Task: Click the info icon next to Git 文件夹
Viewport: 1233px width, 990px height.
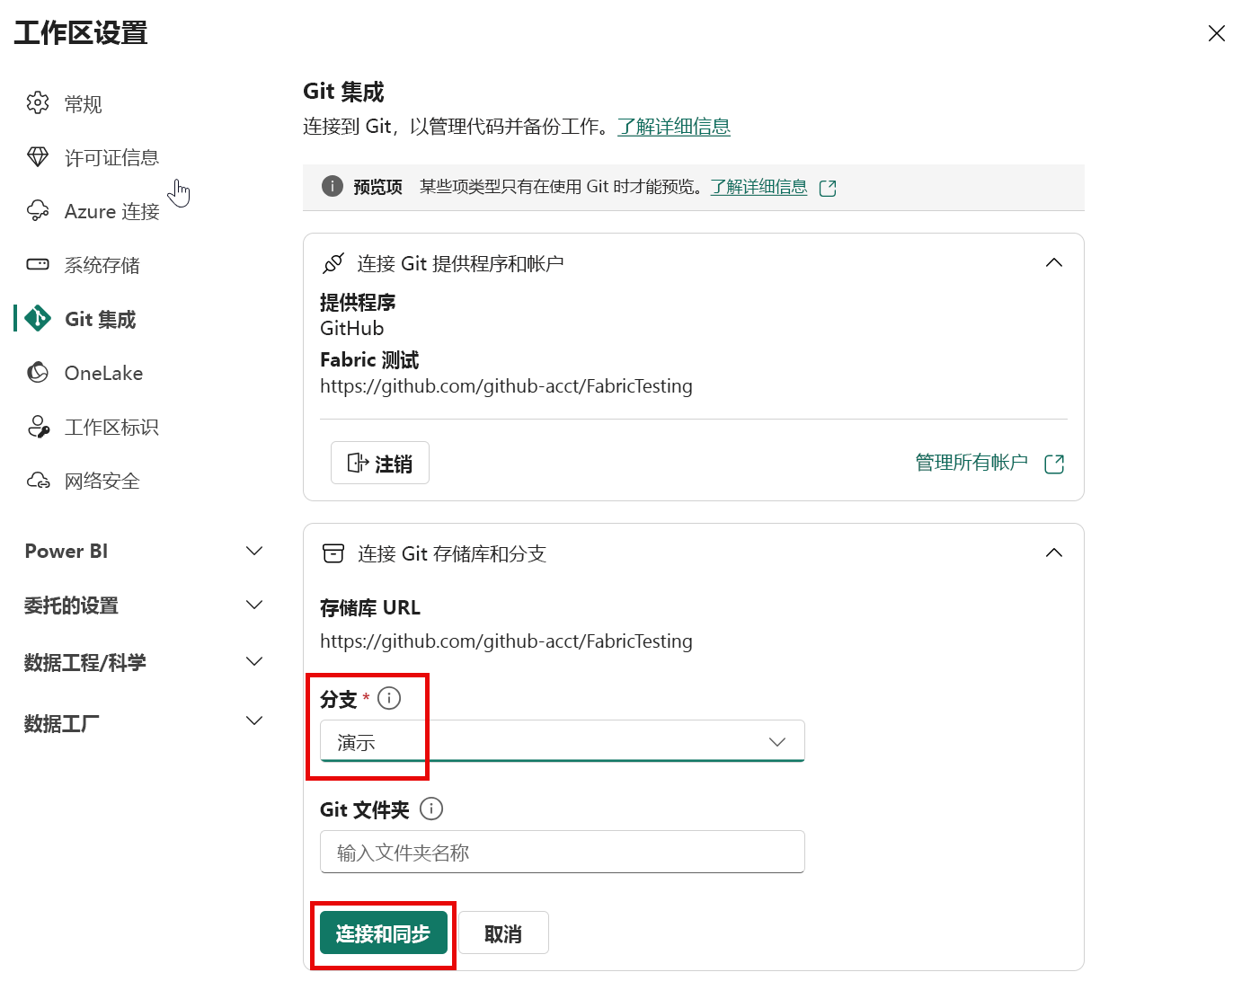Action: [x=430, y=809]
